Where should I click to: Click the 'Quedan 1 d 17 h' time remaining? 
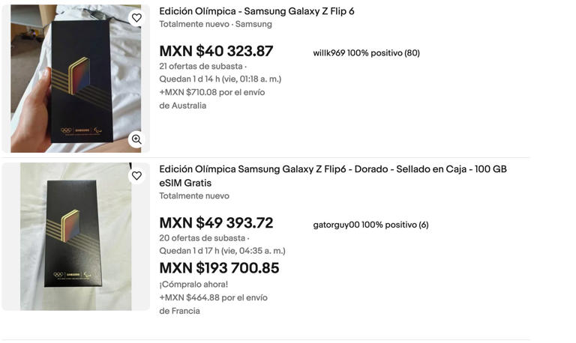(x=222, y=251)
